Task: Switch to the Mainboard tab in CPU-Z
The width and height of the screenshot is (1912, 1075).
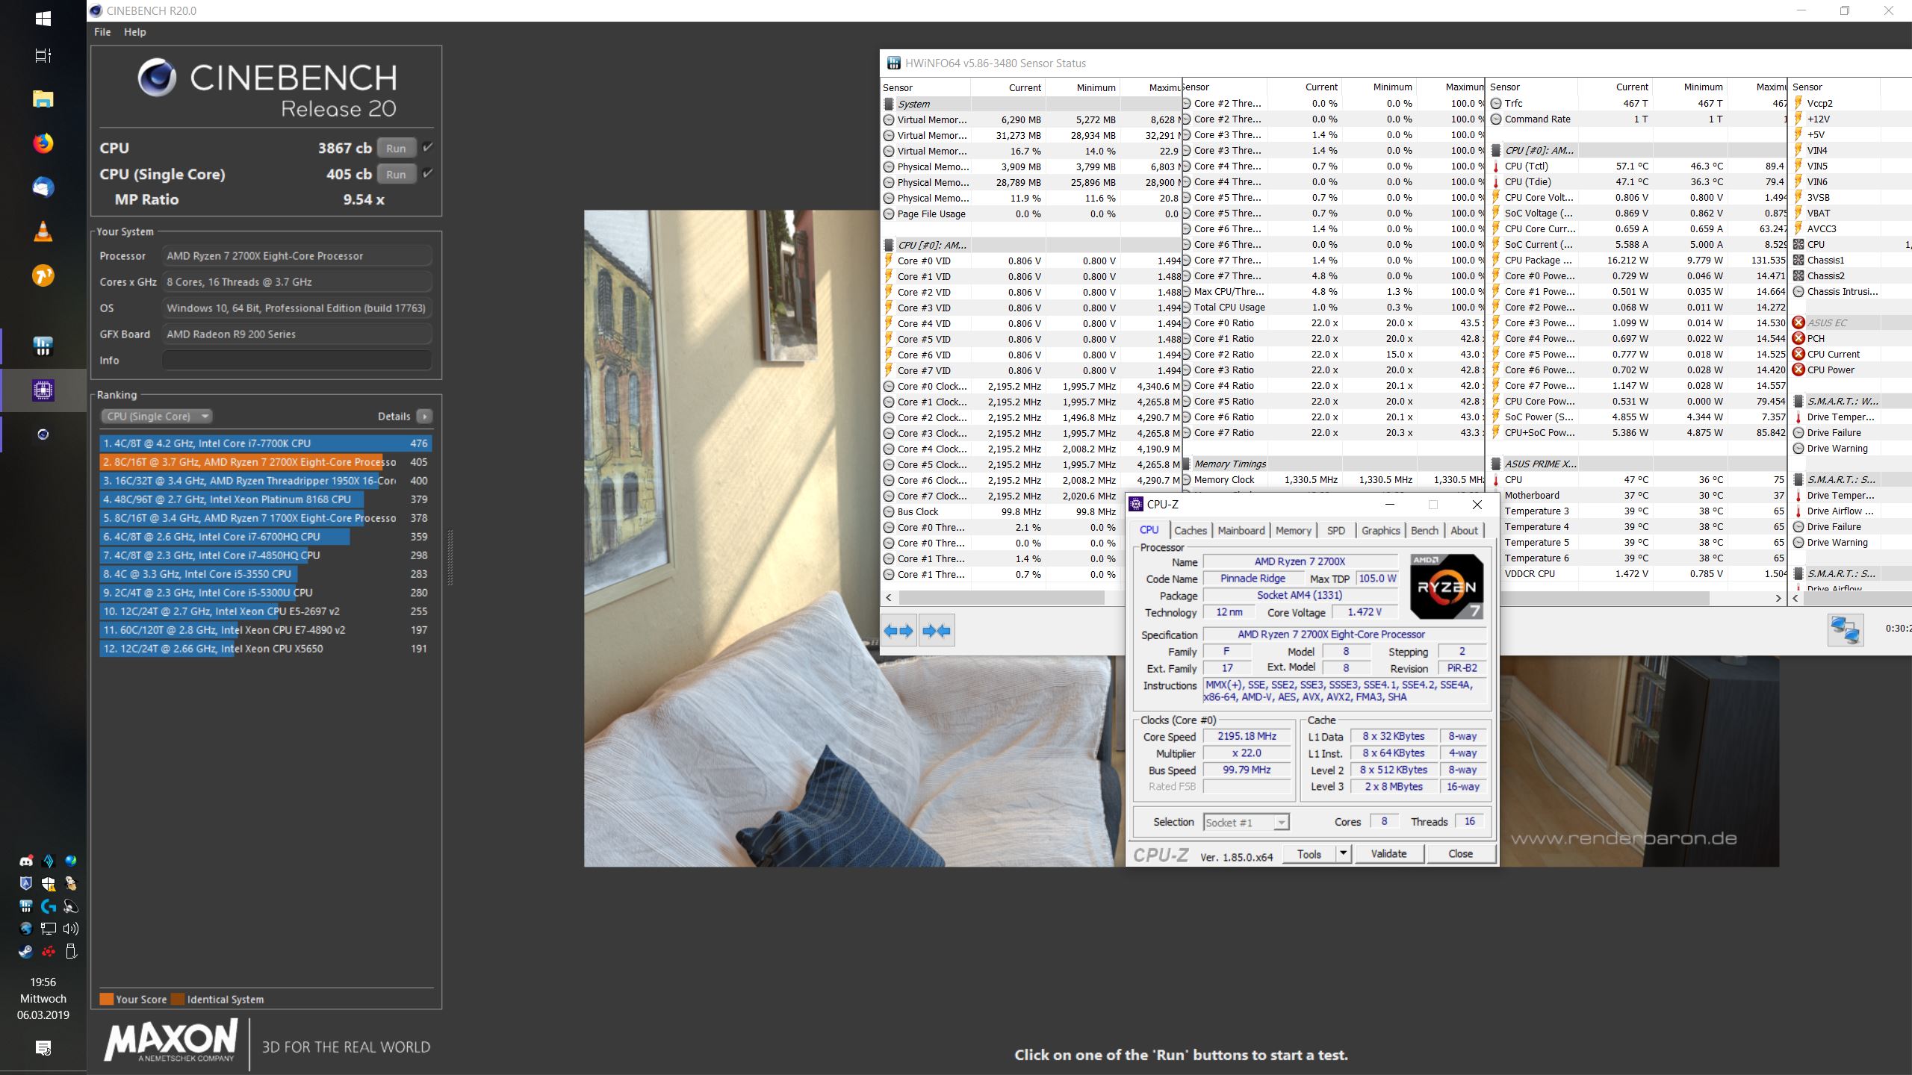Action: click(1241, 530)
